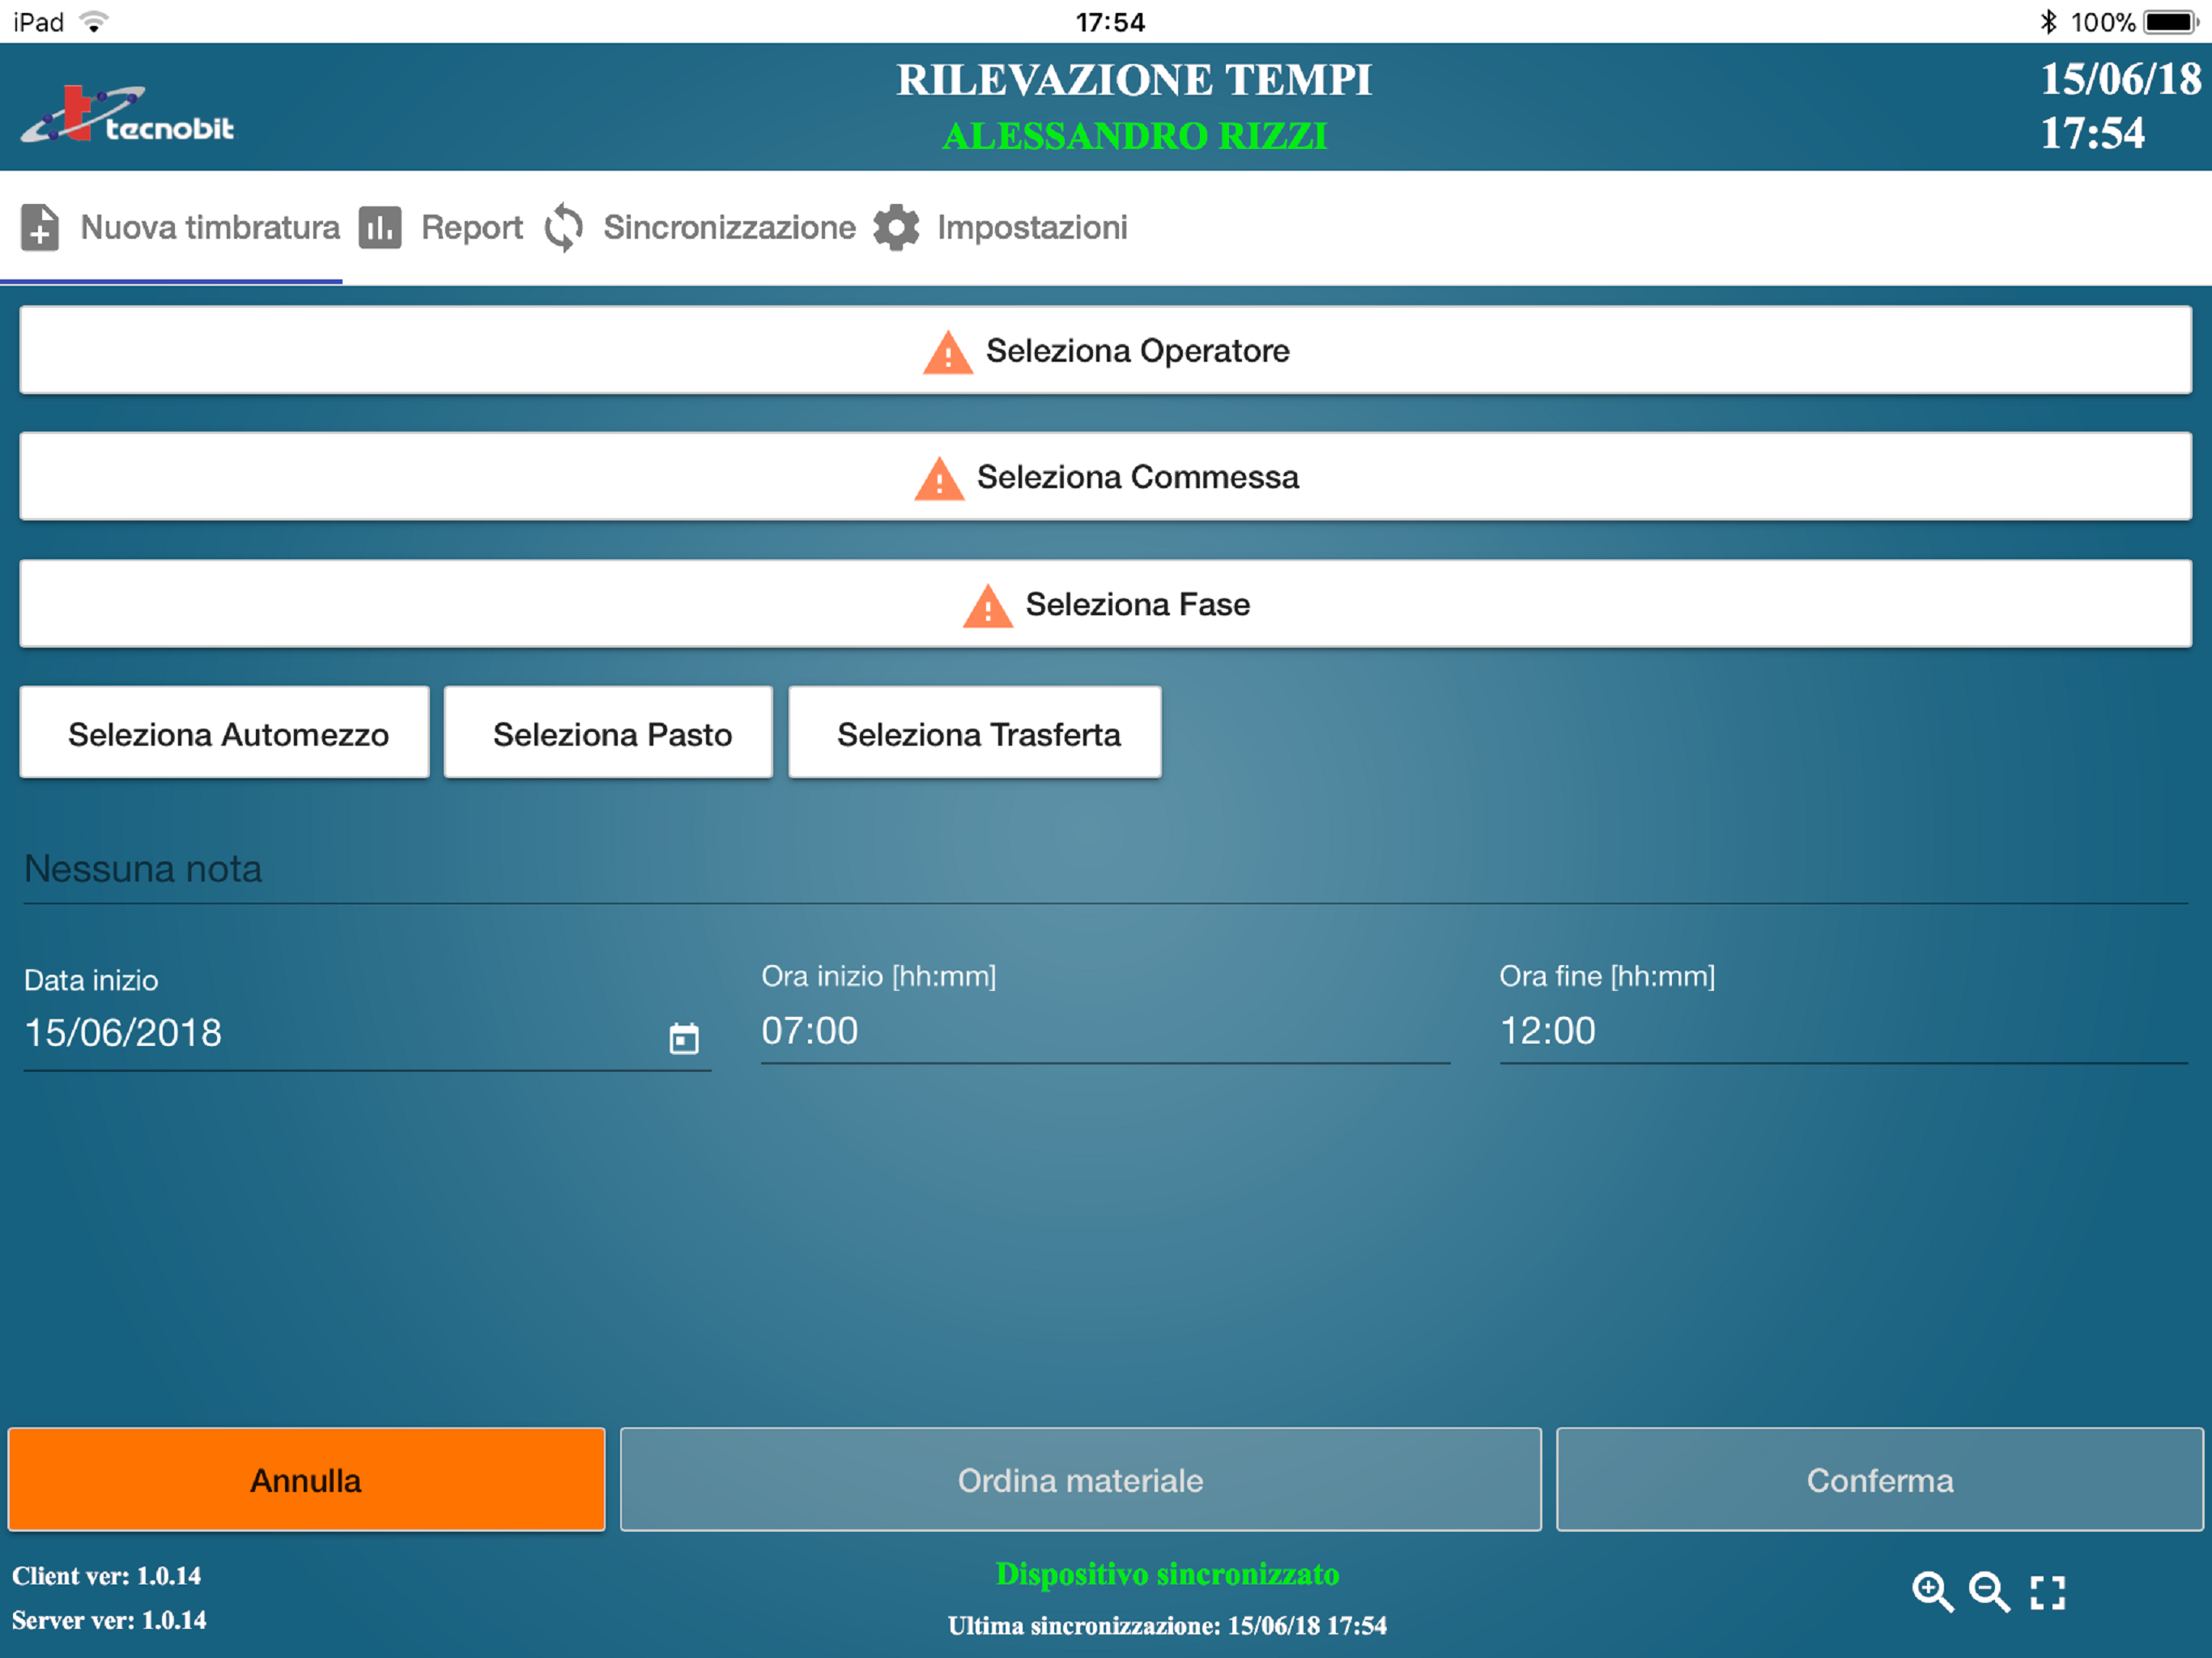2212x1658 pixels.
Task: Click the Server ver: 1.0.14 label
Action: tap(109, 1620)
